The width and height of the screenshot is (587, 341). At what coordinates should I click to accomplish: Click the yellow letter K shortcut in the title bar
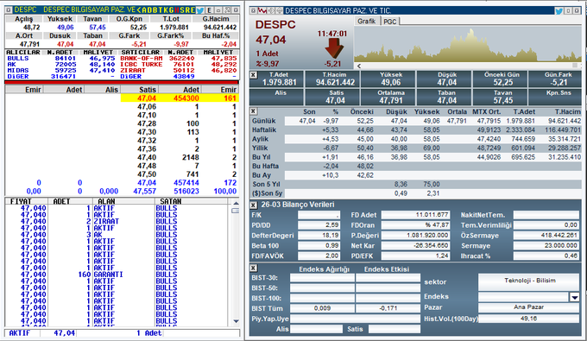166,10
